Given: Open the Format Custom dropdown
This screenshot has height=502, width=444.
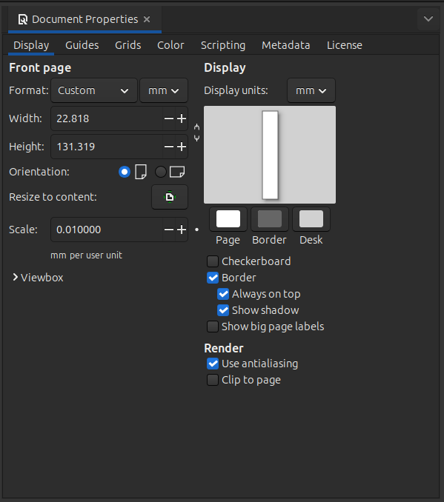Looking at the screenshot, I should click(x=94, y=90).
